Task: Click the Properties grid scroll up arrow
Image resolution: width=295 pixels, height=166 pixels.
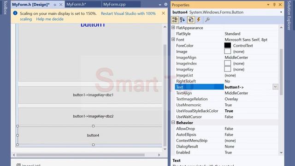Action: 281,28
